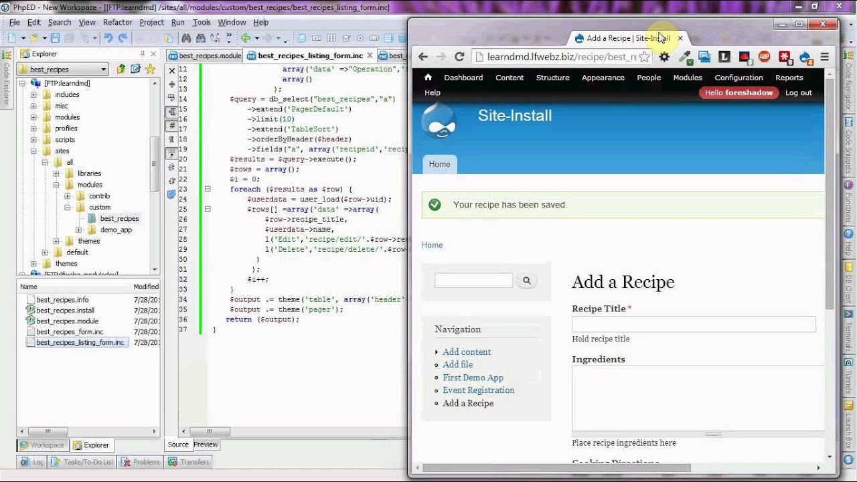Click the browser horizontal scrollbar

[x=556, y=467]
